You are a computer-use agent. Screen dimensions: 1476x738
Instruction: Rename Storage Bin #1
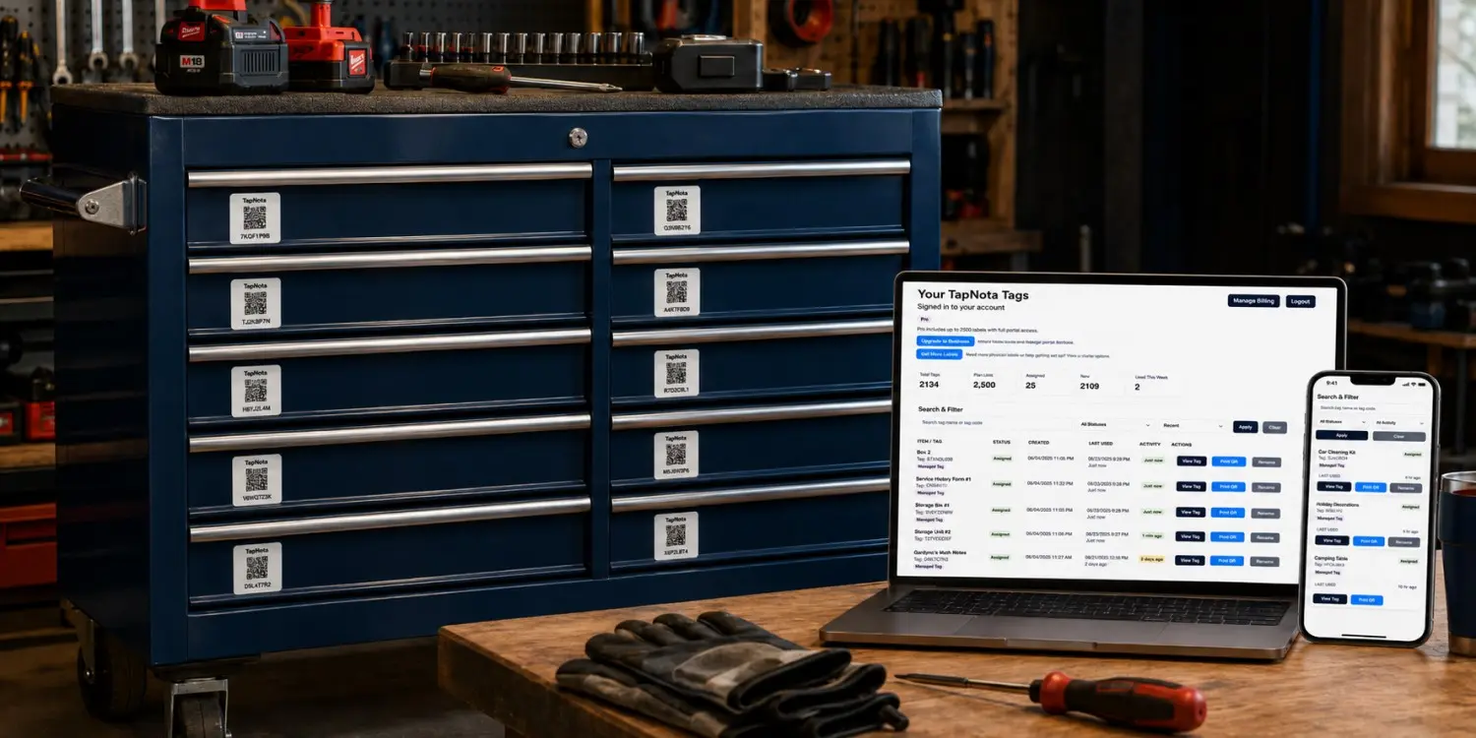1265,515
